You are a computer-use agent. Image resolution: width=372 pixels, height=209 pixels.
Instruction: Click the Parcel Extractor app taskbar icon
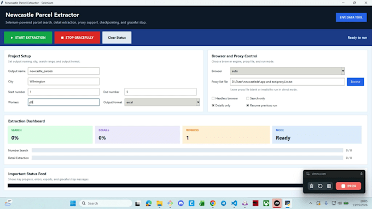coord(288,204)
